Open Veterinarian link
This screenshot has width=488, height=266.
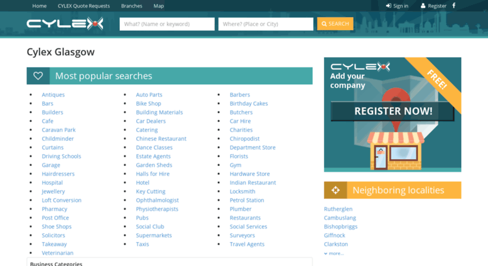point(58,253)
